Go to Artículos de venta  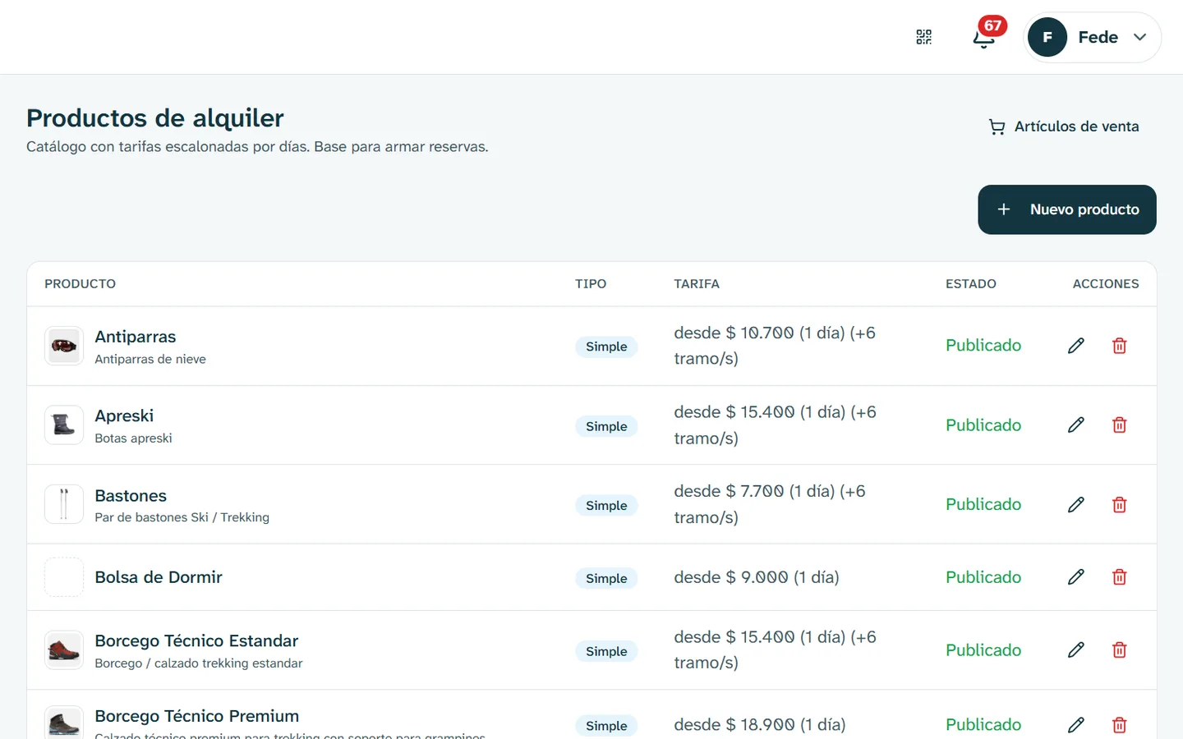(1064, 126)
